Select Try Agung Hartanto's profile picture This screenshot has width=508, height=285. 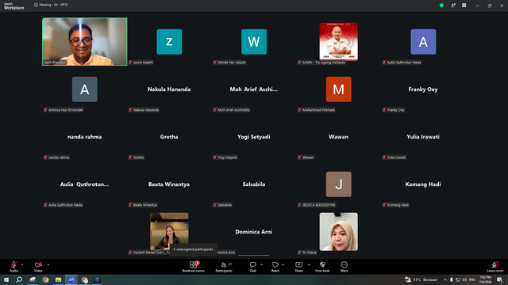(x=339, y=41)
